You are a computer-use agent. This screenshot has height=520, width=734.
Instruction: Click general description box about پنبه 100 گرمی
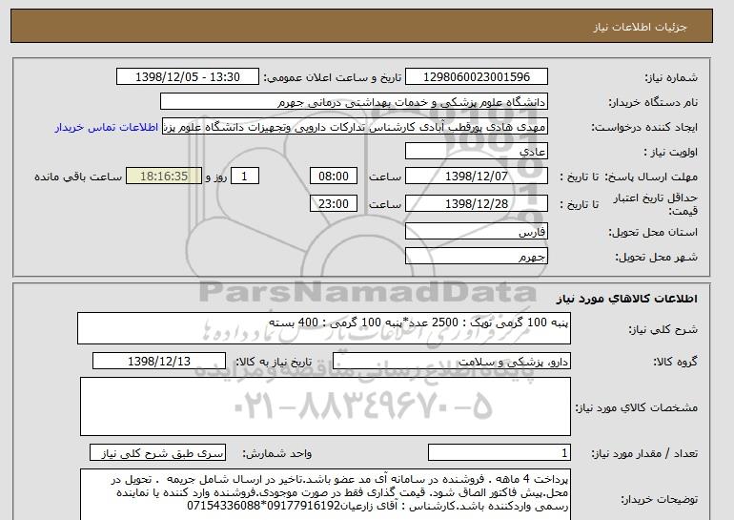[324, 328]
